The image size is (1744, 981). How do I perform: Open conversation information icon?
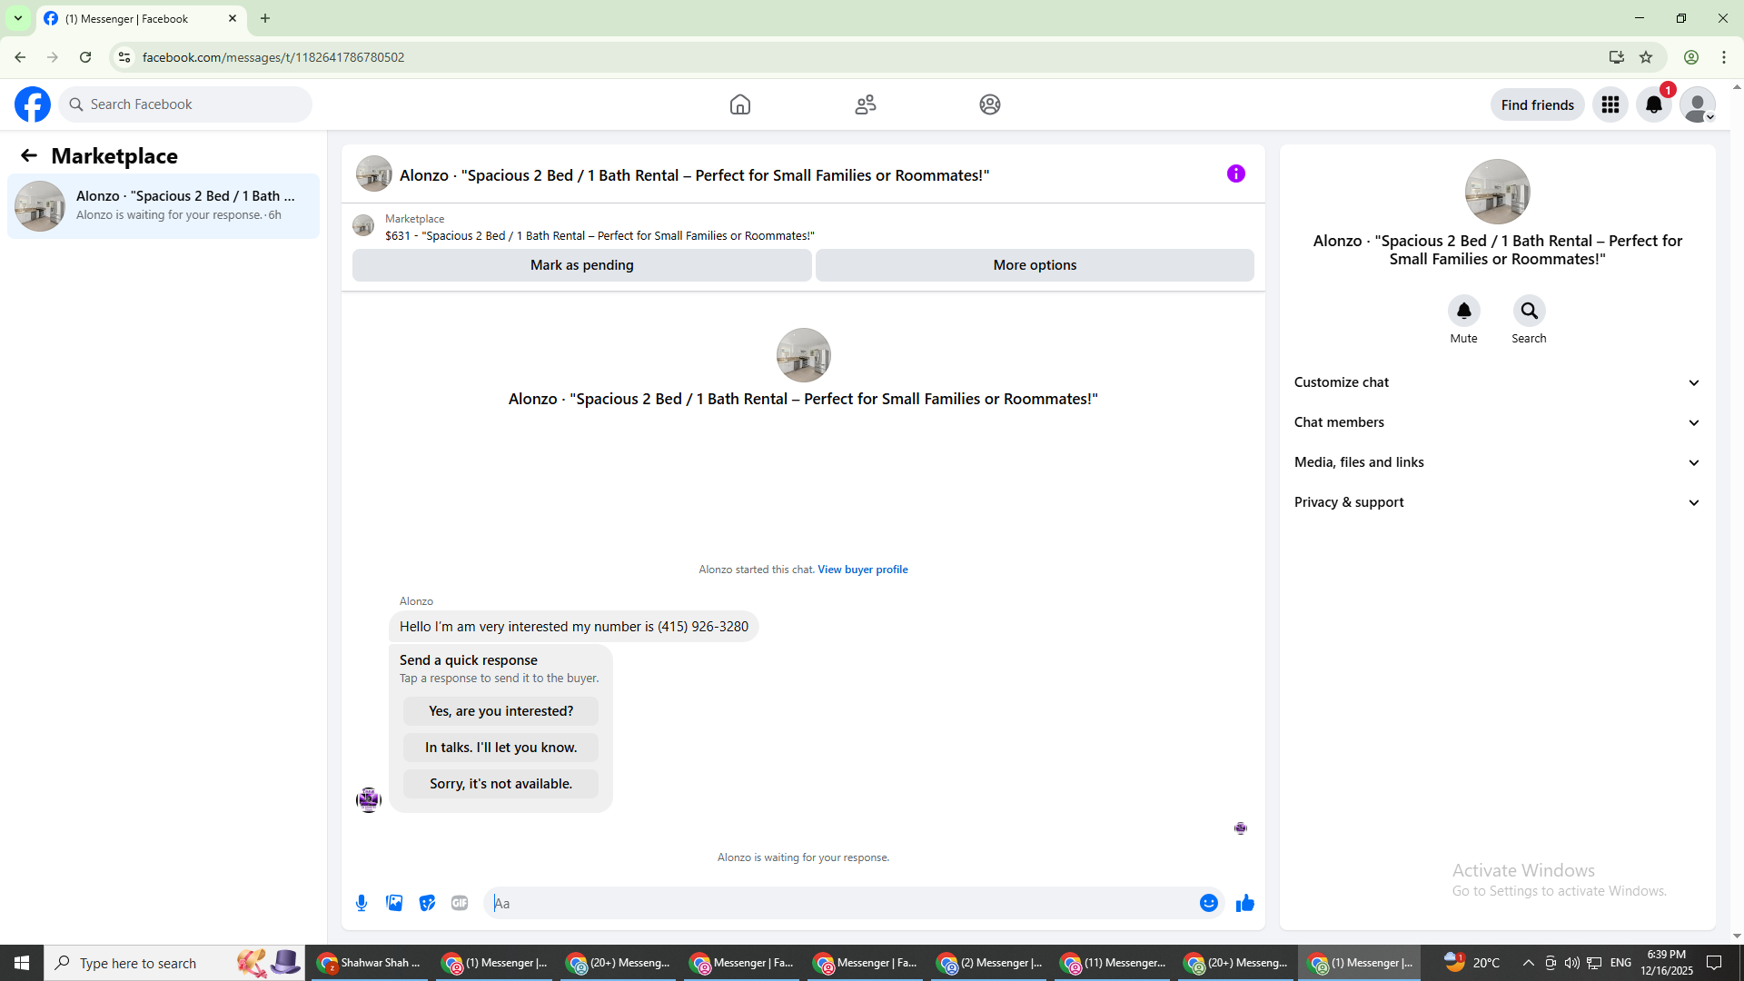[x=1236, y=173]
